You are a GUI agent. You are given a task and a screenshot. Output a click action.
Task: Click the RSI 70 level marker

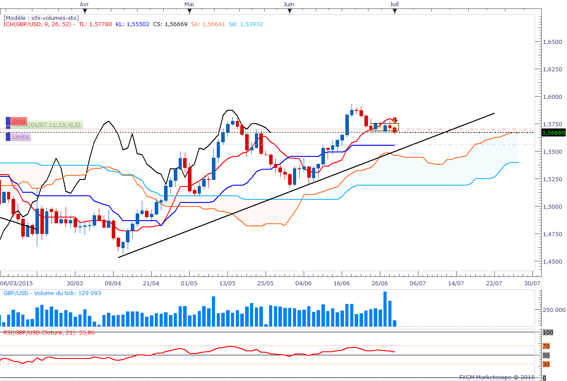[x=546, y=346]
